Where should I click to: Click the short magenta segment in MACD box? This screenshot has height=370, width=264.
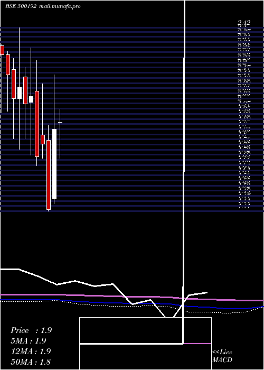[197, 344]
